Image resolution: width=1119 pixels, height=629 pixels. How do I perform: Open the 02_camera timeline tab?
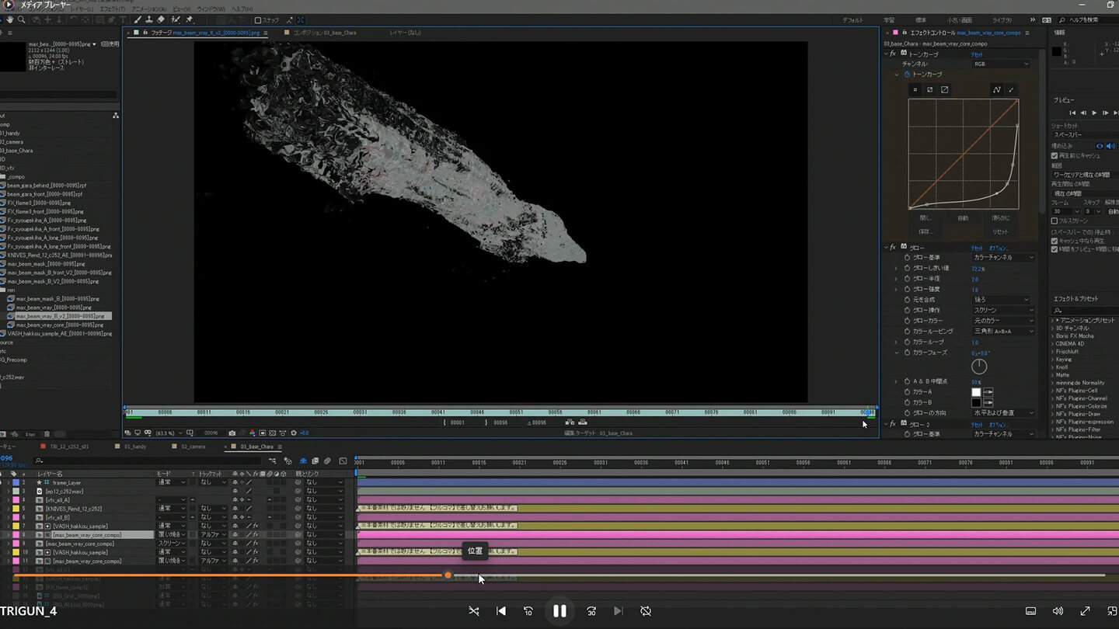(x=193, y=447)
